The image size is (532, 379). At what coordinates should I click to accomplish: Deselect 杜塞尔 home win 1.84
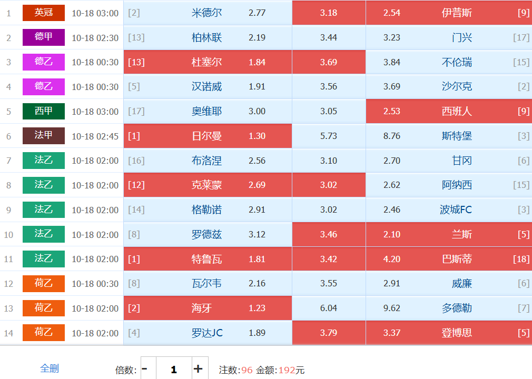pos(208,62)
